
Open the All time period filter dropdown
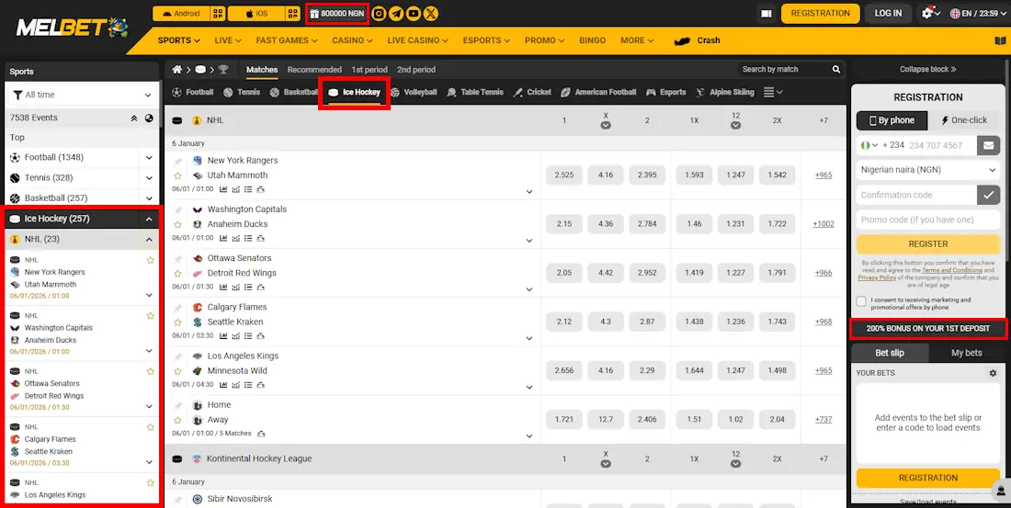click(82, 95)
